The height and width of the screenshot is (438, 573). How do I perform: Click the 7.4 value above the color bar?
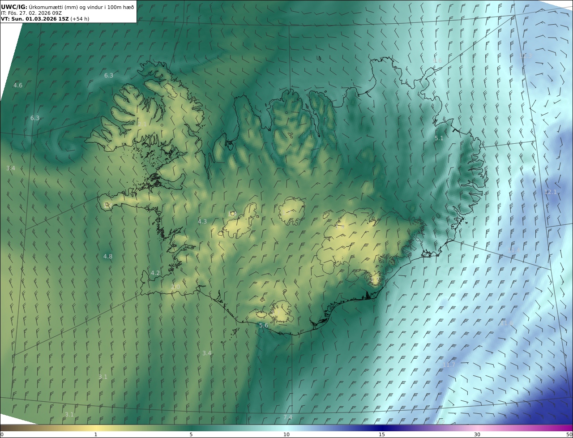tap(288, 417)
